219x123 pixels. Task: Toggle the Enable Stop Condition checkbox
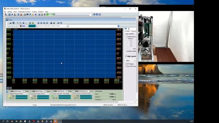point(127,37)
